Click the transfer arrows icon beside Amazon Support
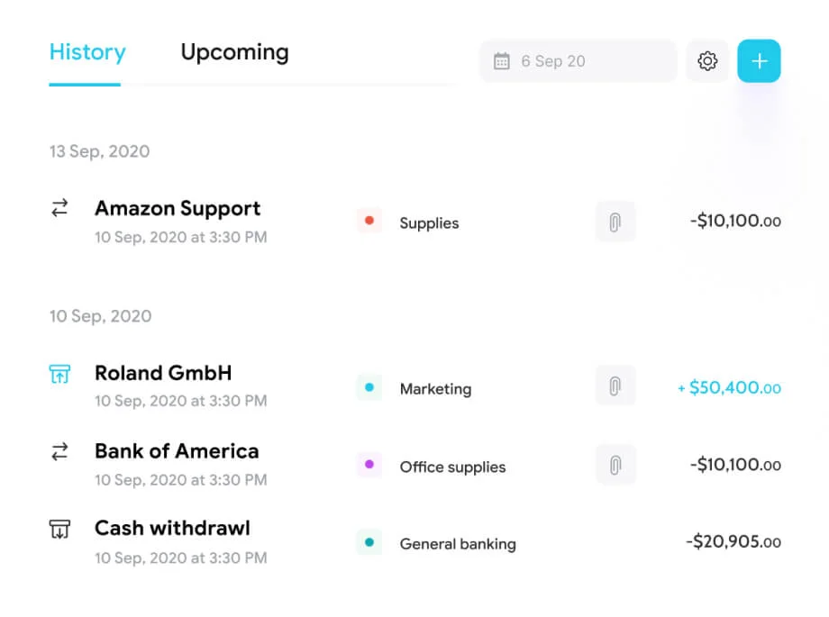Viewport: 829px width, 617px height. [x=59, y=208]
